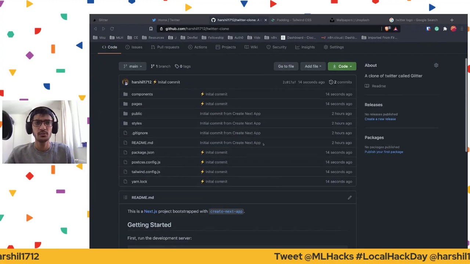
Task: Expand the Add file dropdown
Action: (313, 66)
